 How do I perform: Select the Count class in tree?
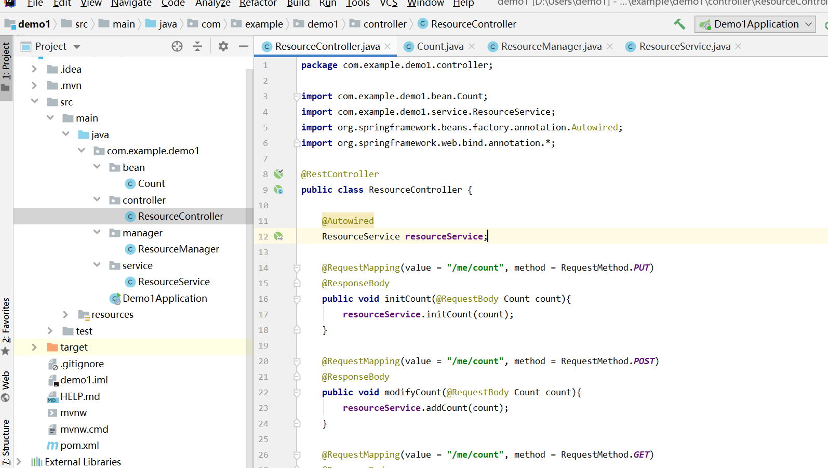point(145,183)
